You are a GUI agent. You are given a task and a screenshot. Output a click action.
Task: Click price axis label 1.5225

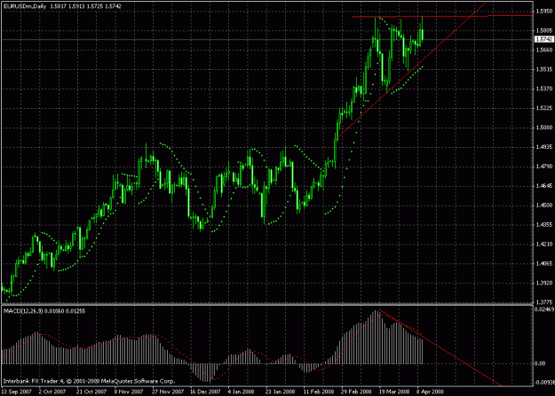point(544,108)
